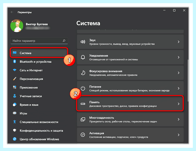Screen dimensions: 196x151
Task: Open Центр обновления Windows label
Action: 40,139
